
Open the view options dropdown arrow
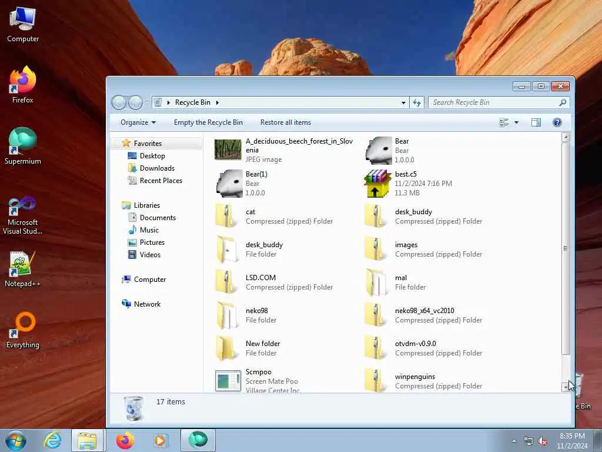[x=516, y=122]
